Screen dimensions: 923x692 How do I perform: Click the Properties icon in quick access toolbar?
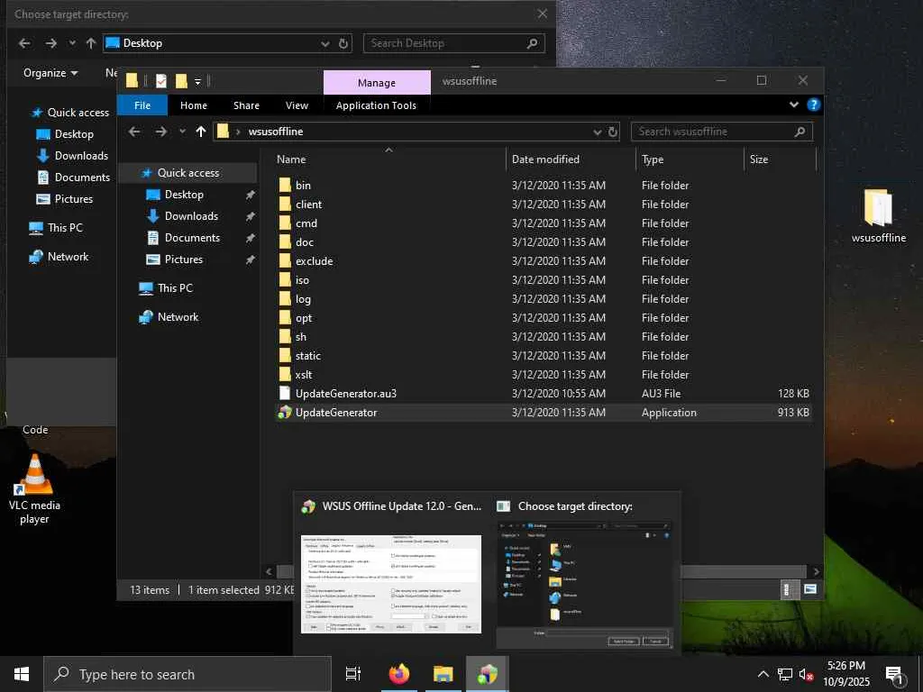coord(161,81)
